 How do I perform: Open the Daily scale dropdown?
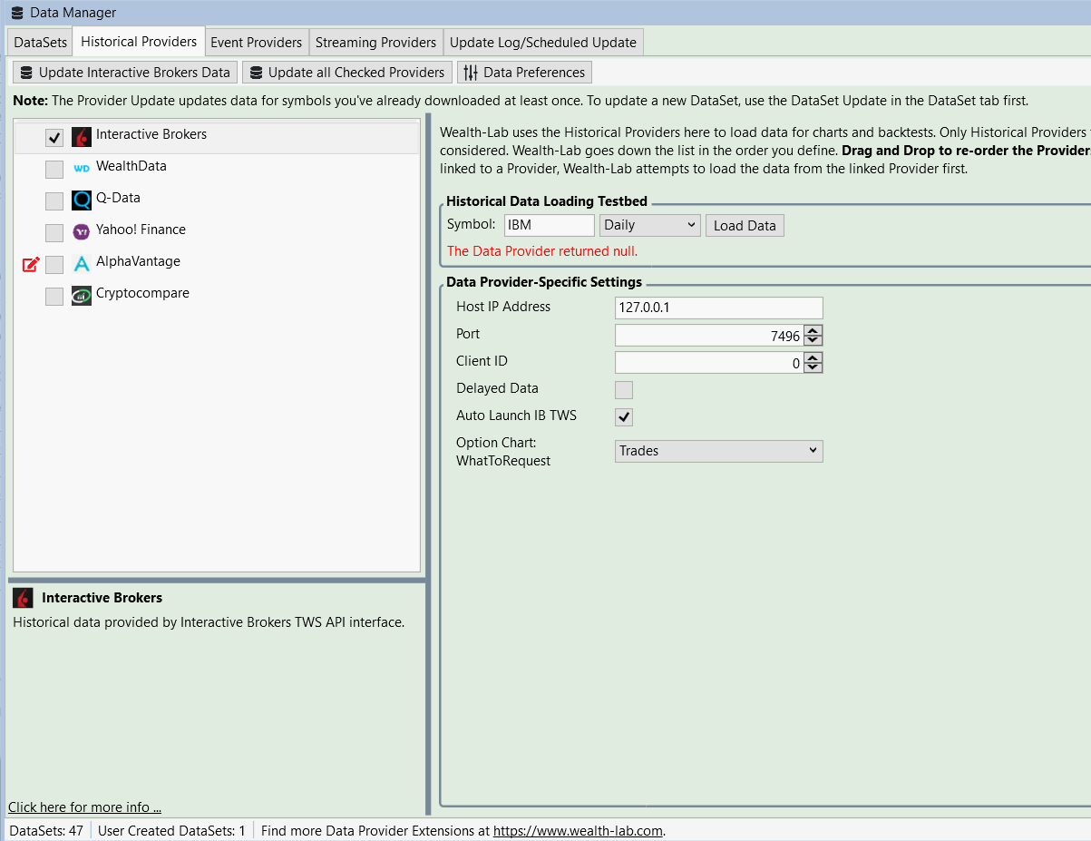pos(650,225)
